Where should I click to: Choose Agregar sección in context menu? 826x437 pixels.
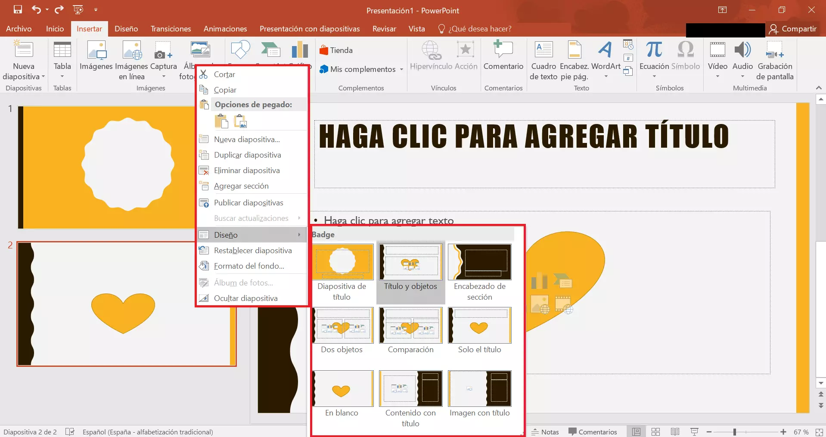tap(252, 186)
